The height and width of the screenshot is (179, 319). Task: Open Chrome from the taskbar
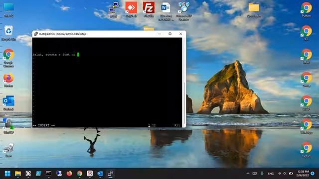pos(80,174)
